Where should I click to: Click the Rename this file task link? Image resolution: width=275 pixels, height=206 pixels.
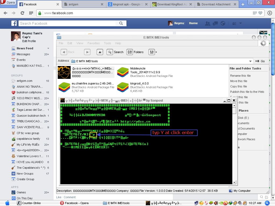[240, 76]
